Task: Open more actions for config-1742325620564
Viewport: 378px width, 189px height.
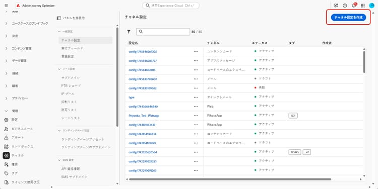Action: coord(196,152)
